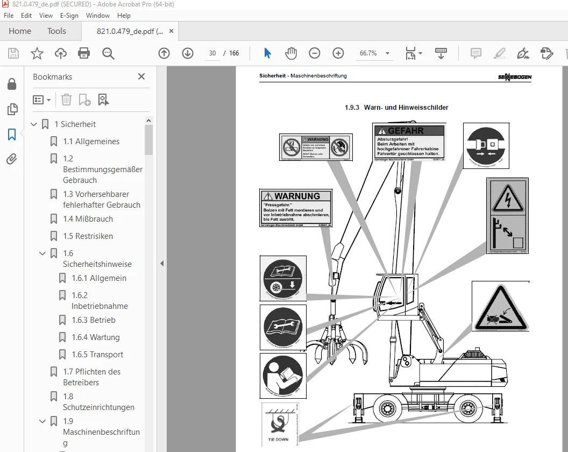568x452 pixels.
Task: Open bookmark options dropdown menu
Action: (x=41, y=100)
